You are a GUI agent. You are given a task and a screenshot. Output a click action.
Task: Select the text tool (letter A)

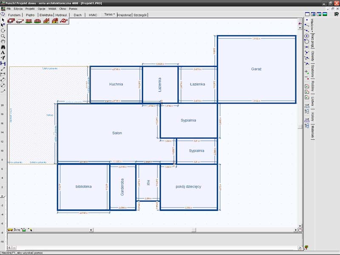3,52
